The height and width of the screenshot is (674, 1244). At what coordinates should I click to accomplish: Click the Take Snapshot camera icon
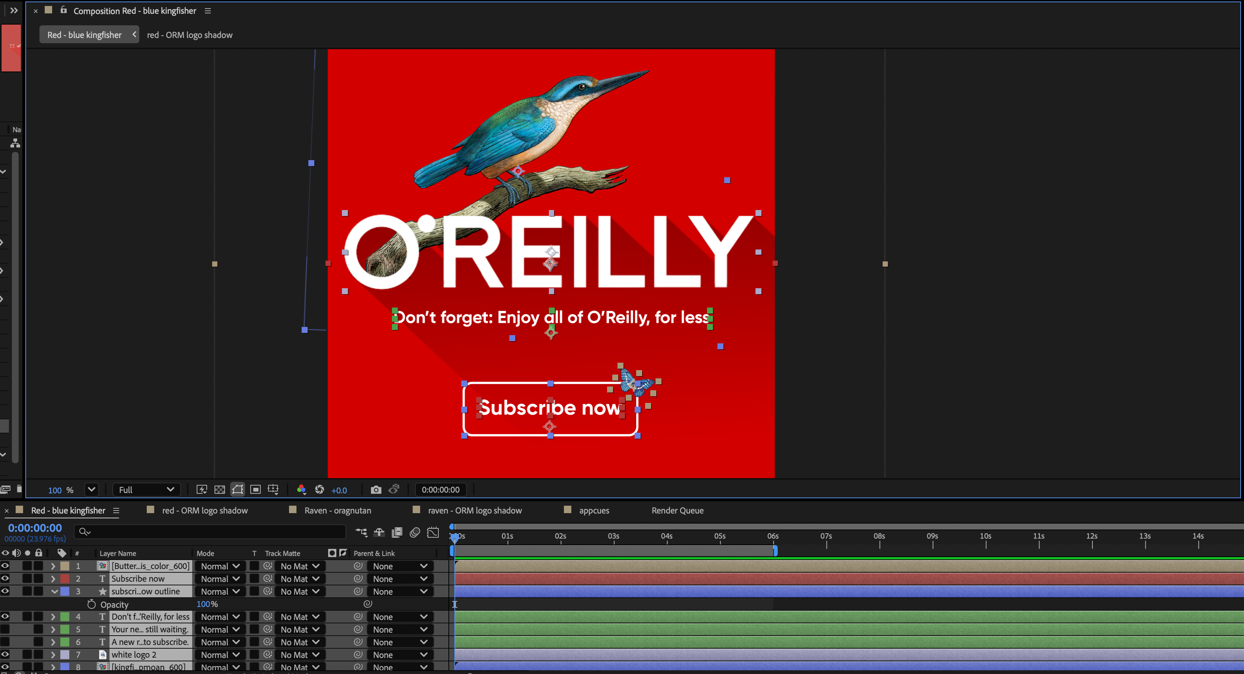[376, 490]
